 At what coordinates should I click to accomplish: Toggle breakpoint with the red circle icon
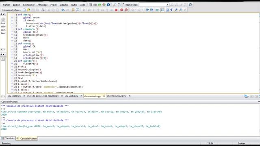point(121,10)
